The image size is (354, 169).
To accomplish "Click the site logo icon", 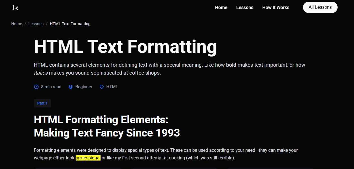I will click(x=15, y=8).
